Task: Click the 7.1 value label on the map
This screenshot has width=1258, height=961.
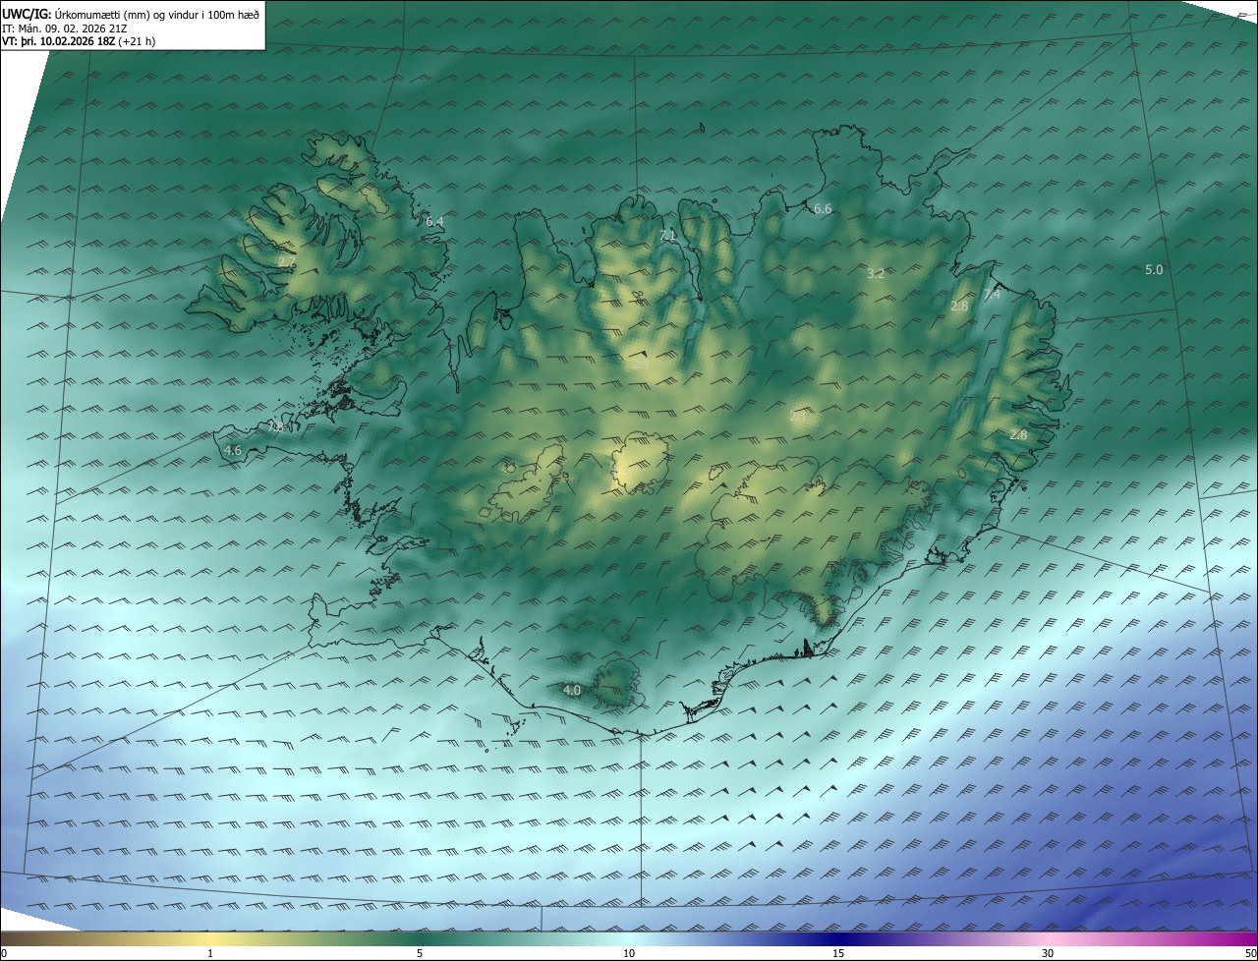Action: (668, 235)
